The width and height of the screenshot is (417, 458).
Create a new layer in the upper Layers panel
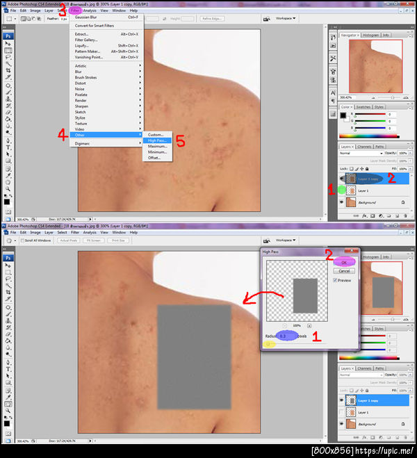pos(397,216)
